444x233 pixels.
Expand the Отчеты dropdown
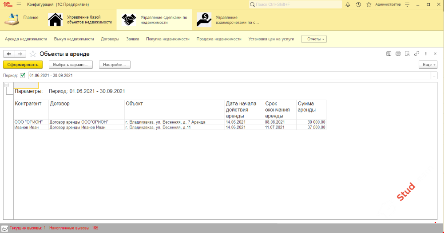314,39
